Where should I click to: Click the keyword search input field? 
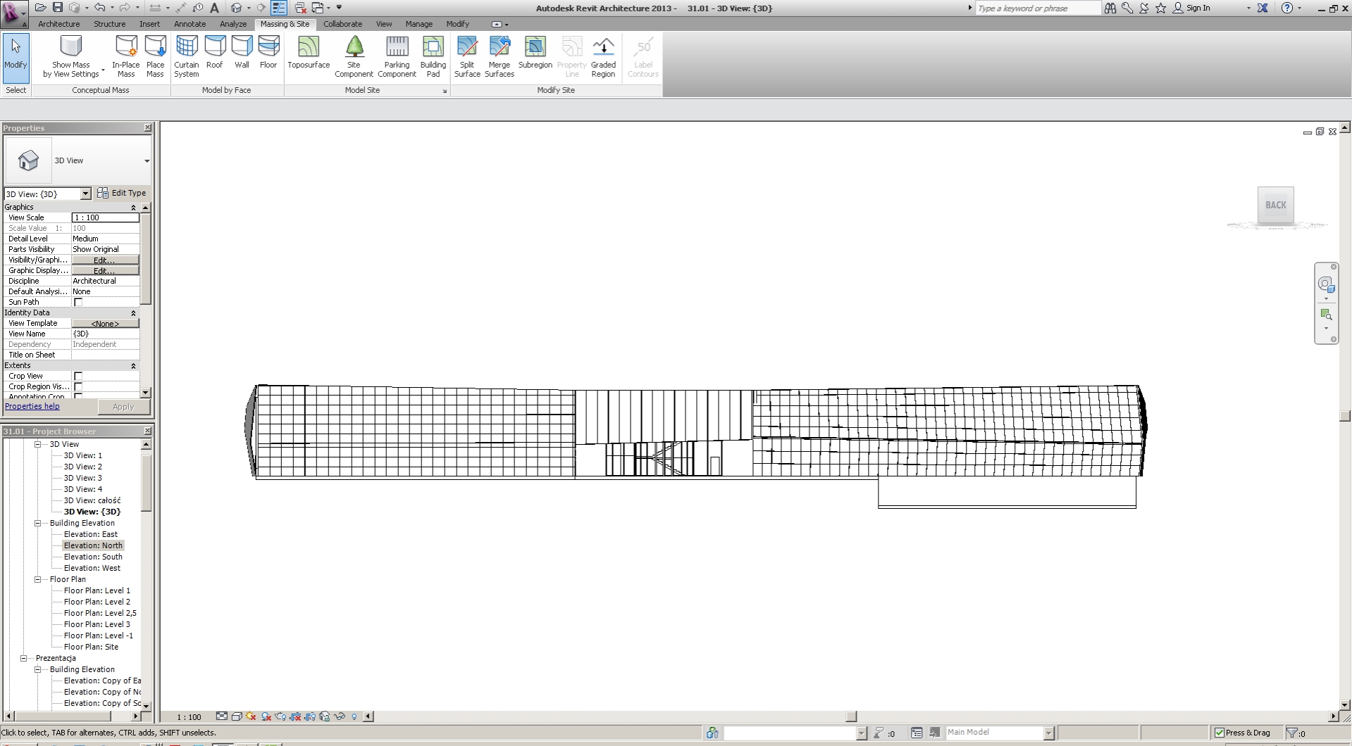[1038, 8]
